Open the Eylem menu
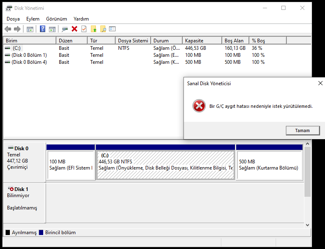Screen dimensions: 325x249 point(33,19)
